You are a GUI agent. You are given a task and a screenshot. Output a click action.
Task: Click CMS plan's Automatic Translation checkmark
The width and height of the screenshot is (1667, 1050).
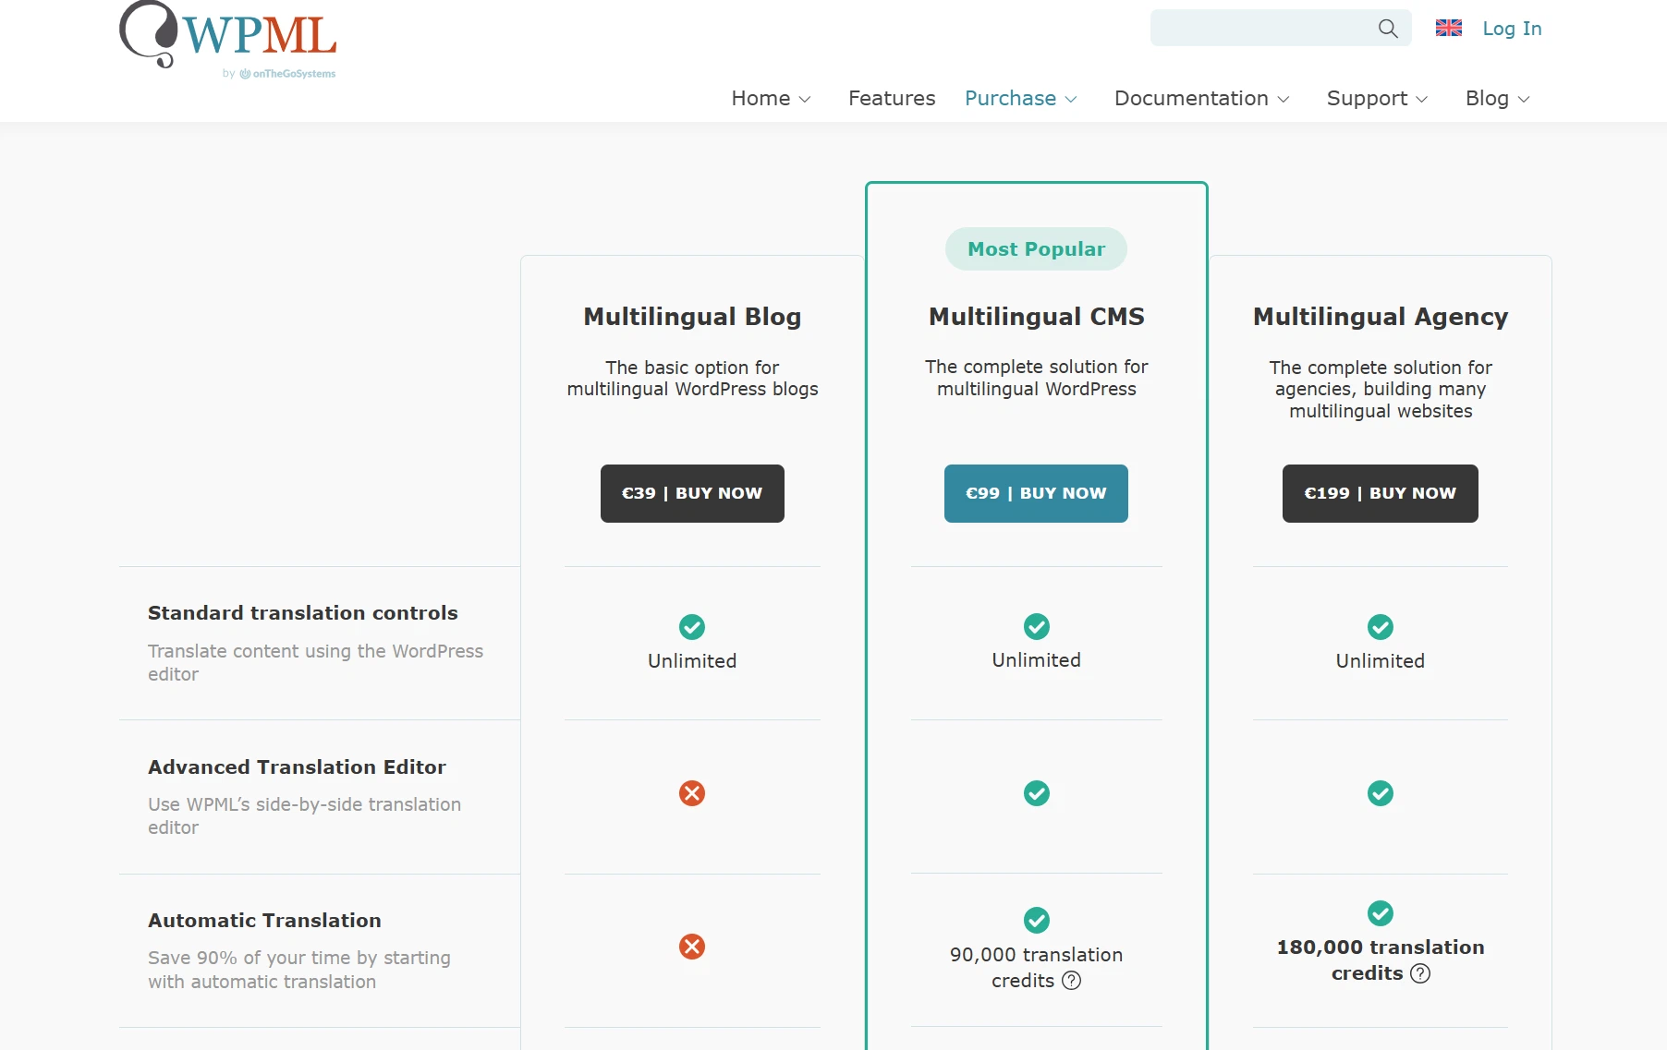[x=1037, y=920]
